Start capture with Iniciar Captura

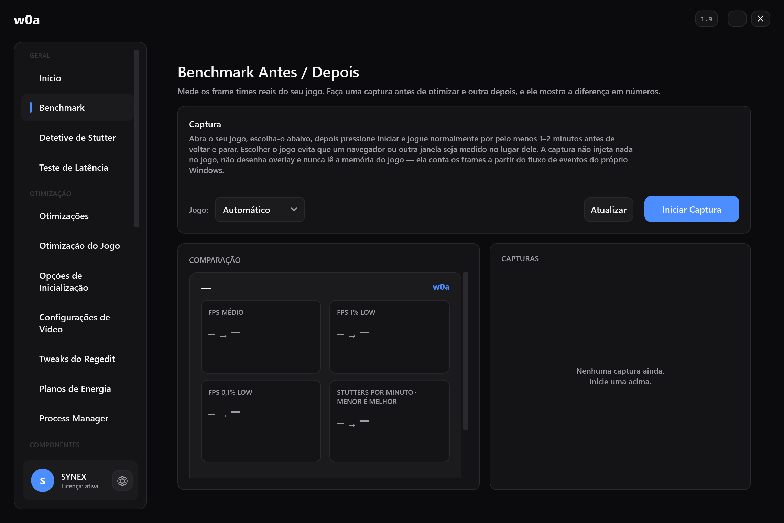692,209
